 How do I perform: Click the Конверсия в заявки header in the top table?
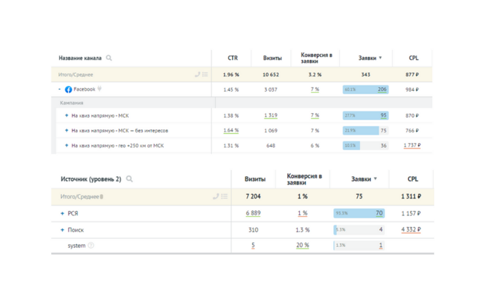click(316, 58)
